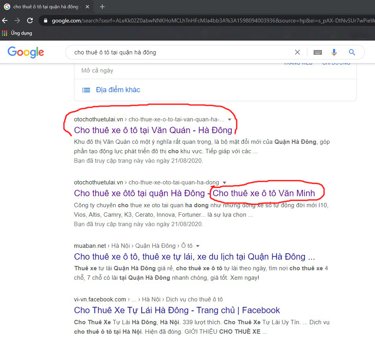Expand result options for the muaban.net result
The height and width of the screenshot is (338, 375).
[x=197, y=245]
